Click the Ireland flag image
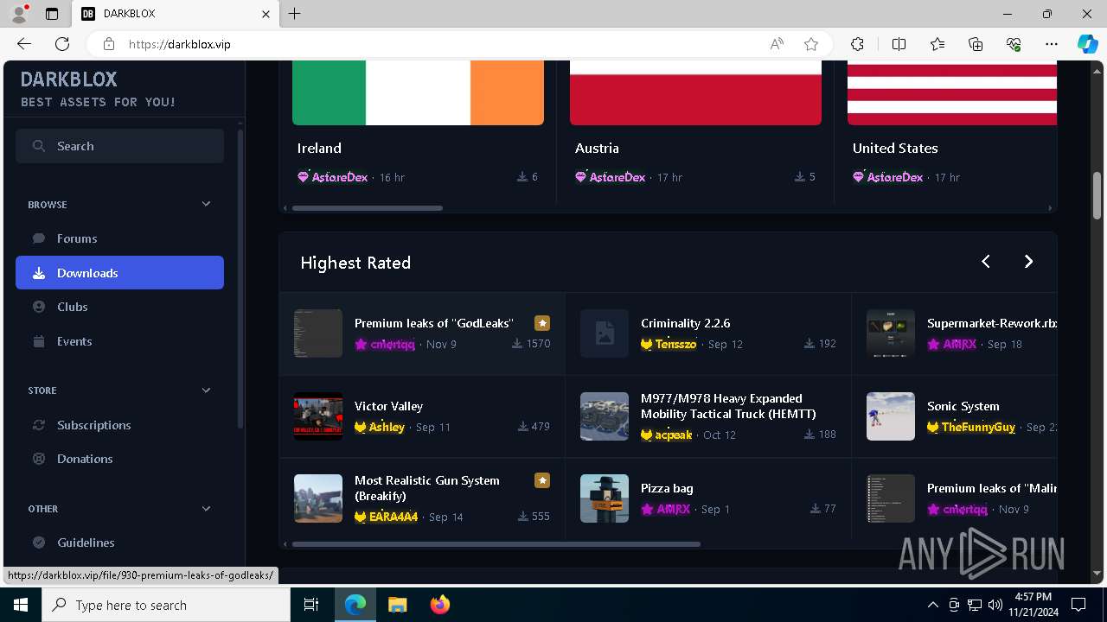 click(418, 92)
